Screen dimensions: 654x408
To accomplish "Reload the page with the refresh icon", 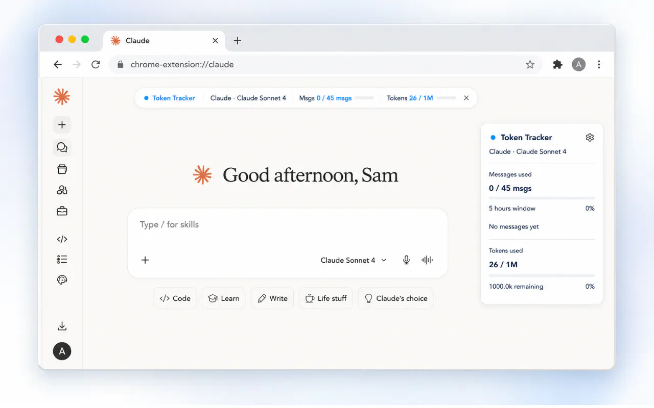I will [x=96, y=64].
